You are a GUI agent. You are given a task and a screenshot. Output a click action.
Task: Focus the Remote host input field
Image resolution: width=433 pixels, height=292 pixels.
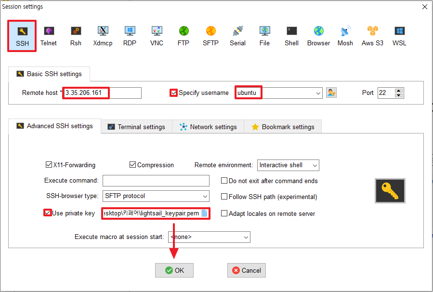pos(102,93)
